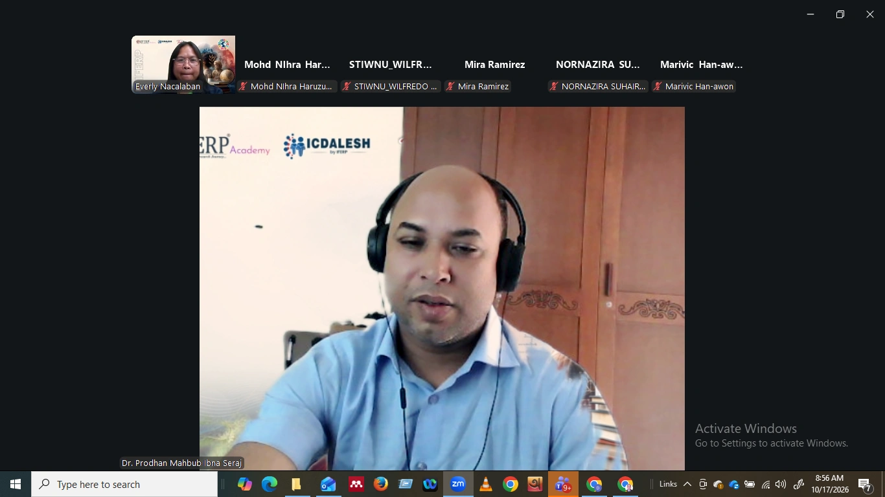Open the volume speaker tray icon
885x497 pixels.
[781, 484]
